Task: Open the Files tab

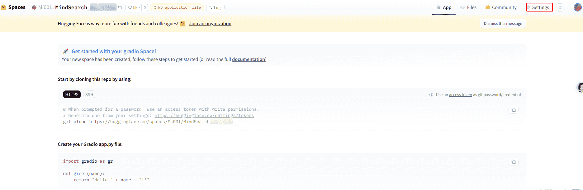Action: coord(468,7)
